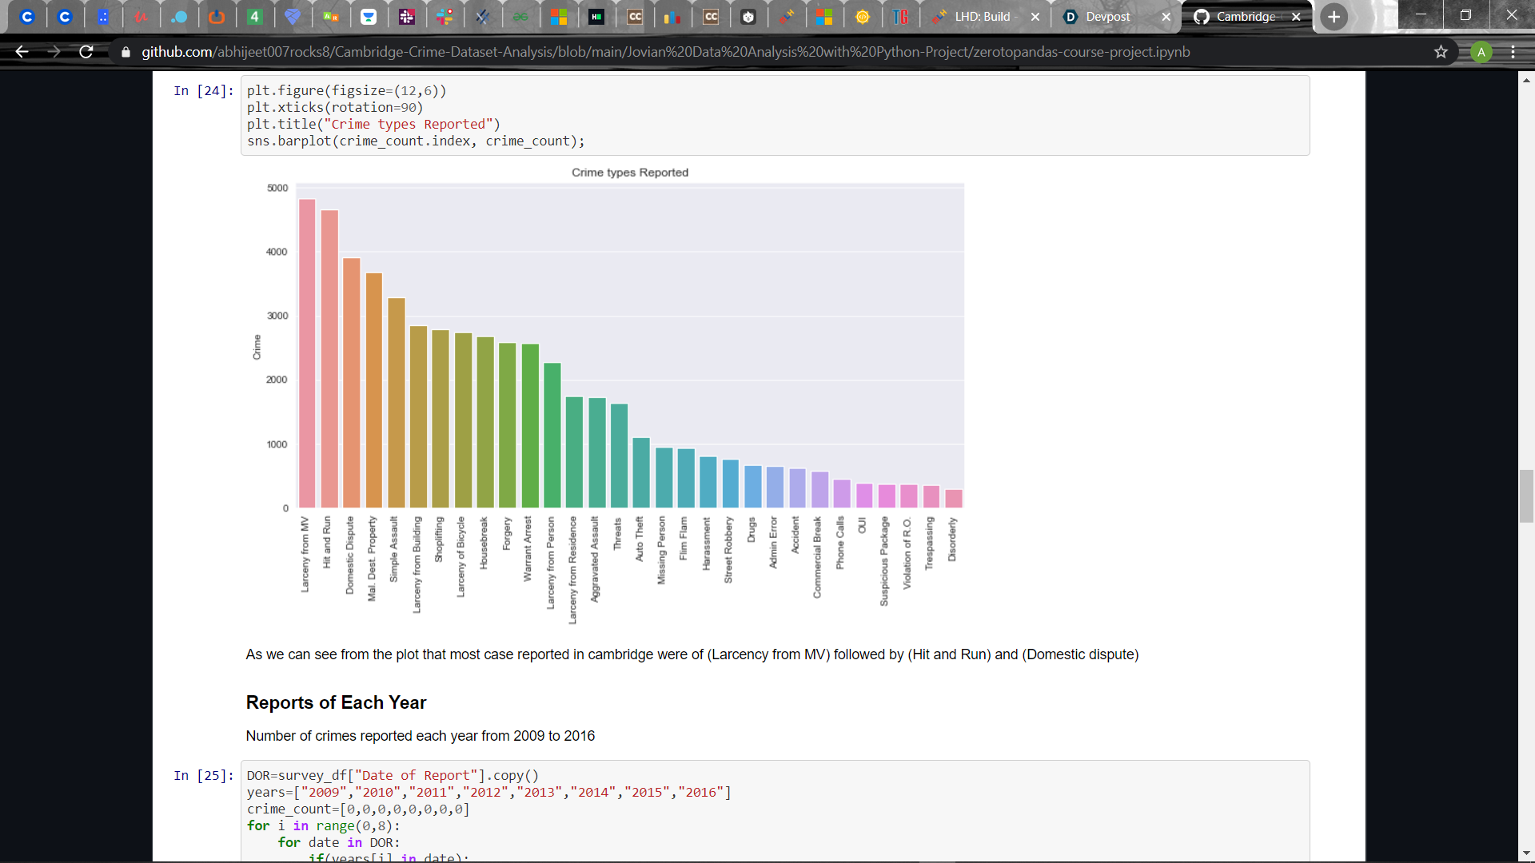Close the Devpost tab
The height and width of the screenshot is (863, 1535).
1166,17
